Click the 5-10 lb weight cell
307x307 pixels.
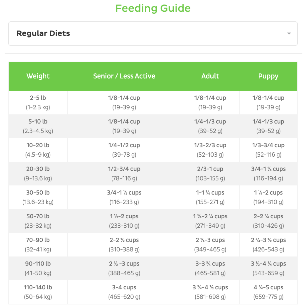pyautogui.click(x=38, y=126)
